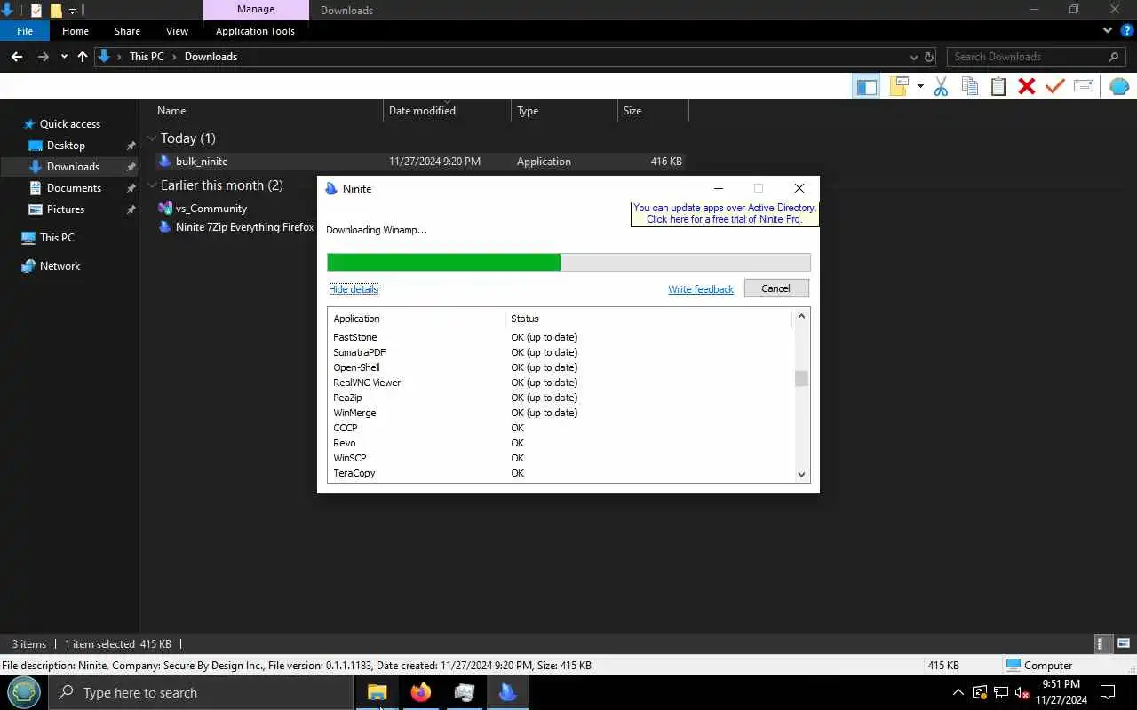Open Documents in the navigation pane
Screen dimensions: 1137x710
[x=74, y=188]
